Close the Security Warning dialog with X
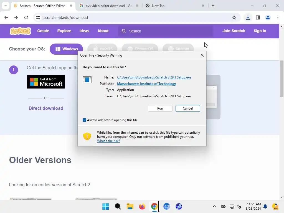This screenshot has width=284, height=213. pos(202,55)
